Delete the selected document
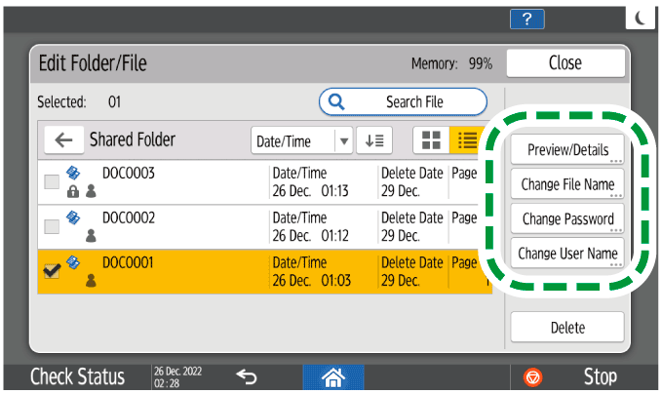This screenshot has height=394, width=662. click(x=567, y=328)
